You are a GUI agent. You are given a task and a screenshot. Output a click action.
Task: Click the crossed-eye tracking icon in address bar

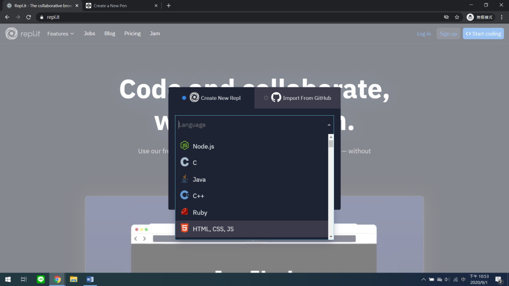(446, 17)
